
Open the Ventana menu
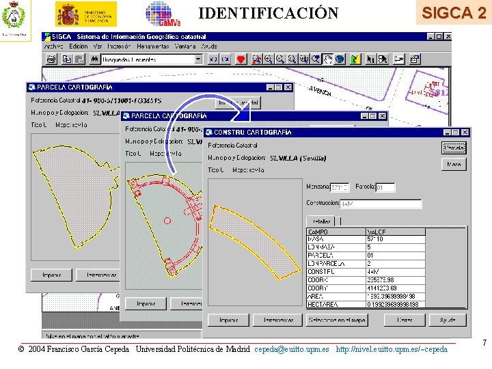pyautogui.click(x=184, y=46)
